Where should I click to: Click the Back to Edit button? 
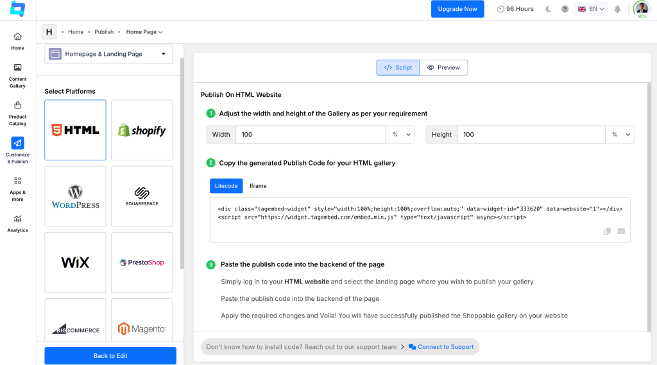[110, 356]
